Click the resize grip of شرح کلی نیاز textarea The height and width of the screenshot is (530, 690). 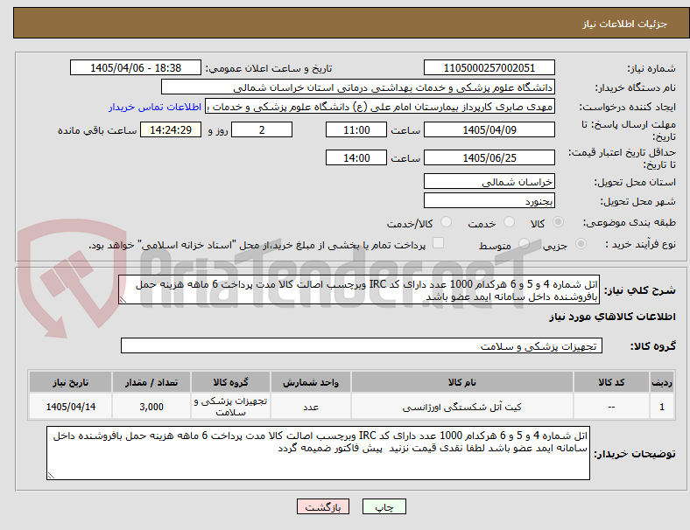[x=123, y=300]
